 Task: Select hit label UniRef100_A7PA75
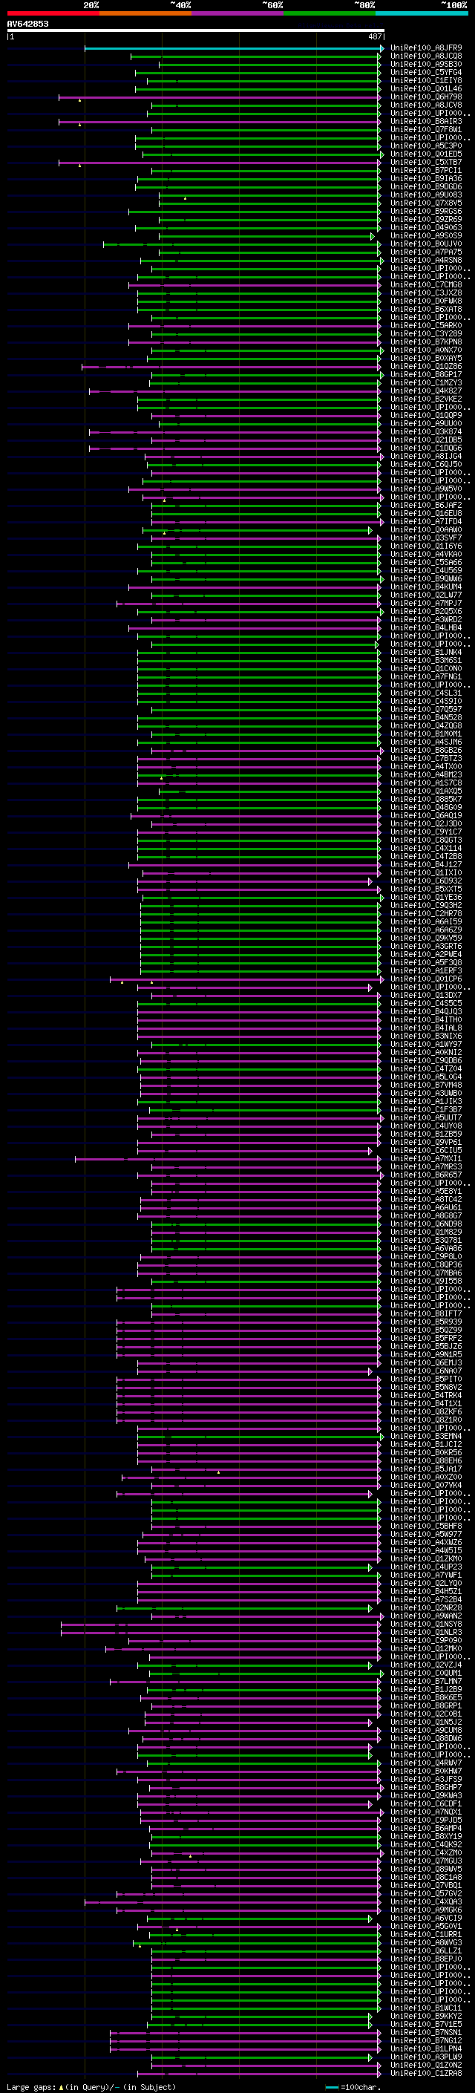pyautogui.click(x=426, y=252)
